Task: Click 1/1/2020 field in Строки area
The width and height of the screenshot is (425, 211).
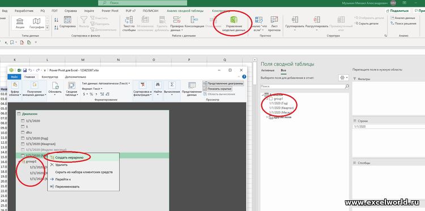Action: click(x=360, y=127)
